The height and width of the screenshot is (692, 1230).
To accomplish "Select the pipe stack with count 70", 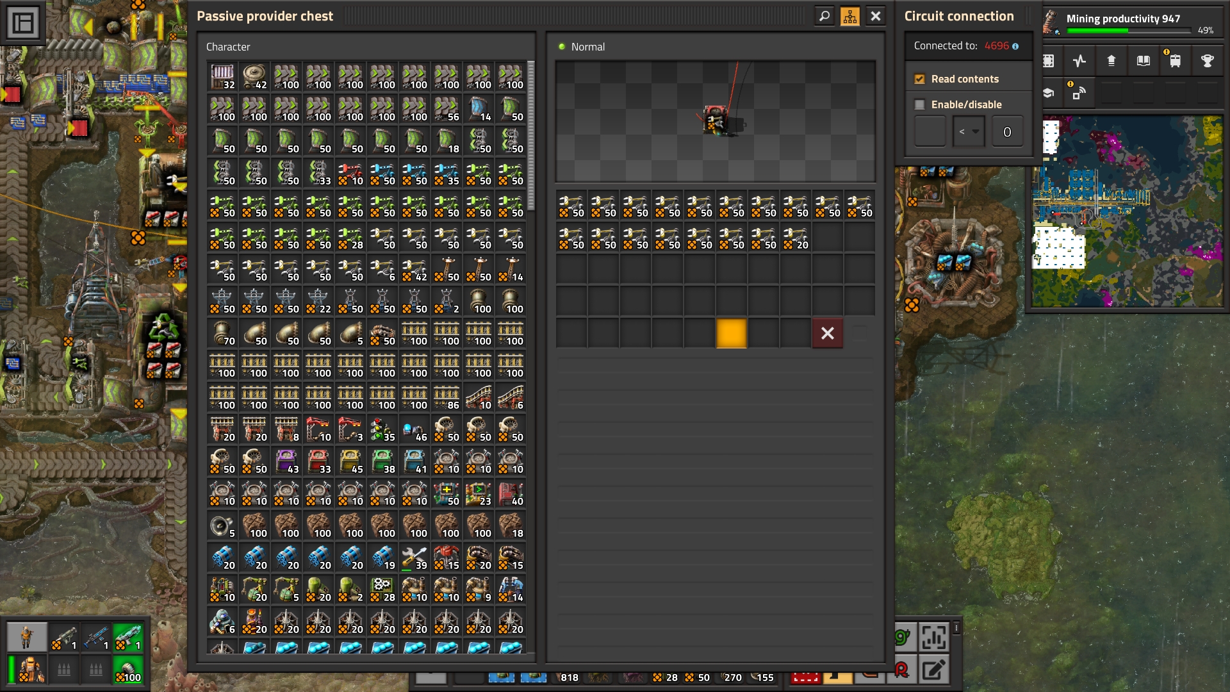I will click(x=222, y=333).
